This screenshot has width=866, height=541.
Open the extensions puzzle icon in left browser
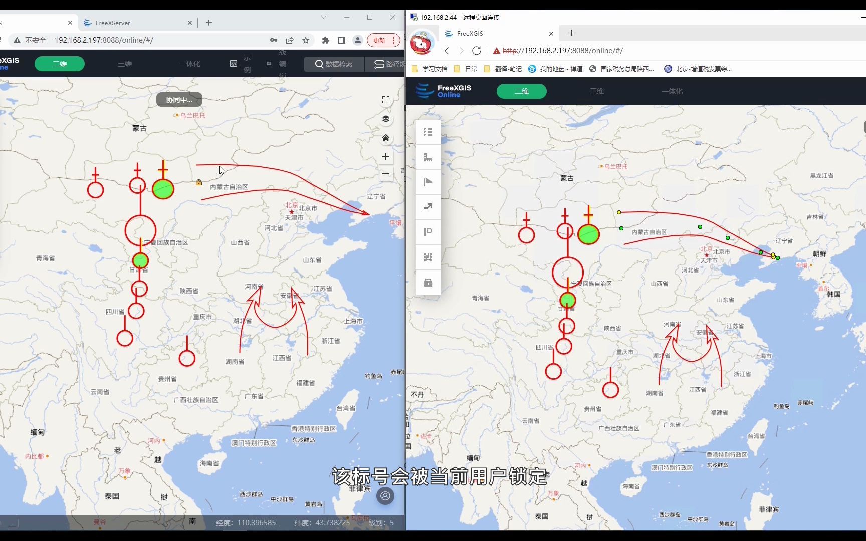[326, 40]
